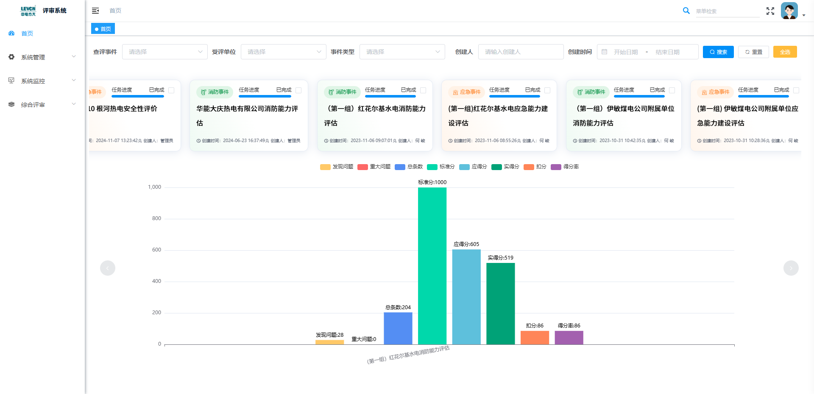The height and width of the screenshot is (394, 814).
Task: Click the 首页 breadcrumb
Action: coord(115,11)
